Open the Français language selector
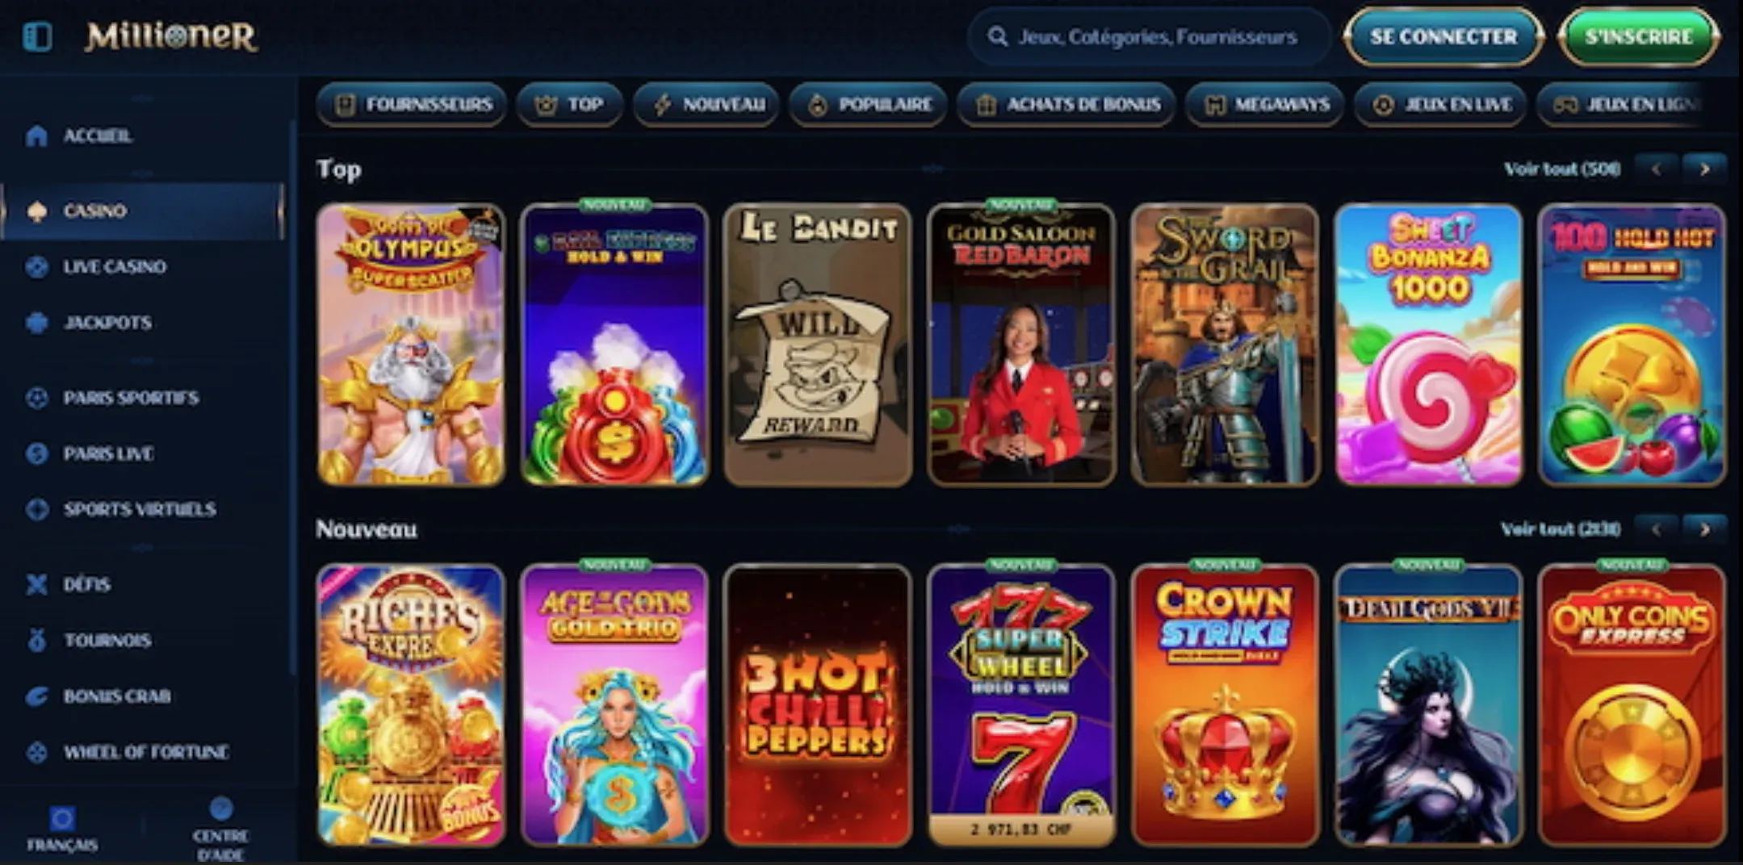 62,829
